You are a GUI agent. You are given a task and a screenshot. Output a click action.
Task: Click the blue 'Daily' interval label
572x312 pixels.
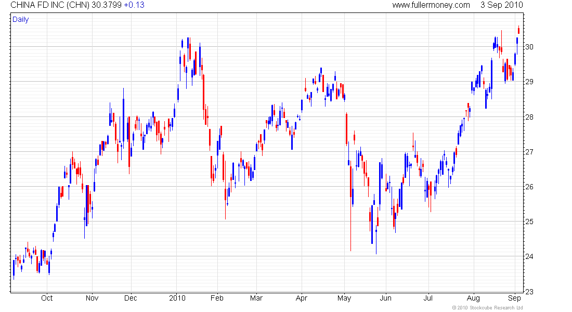20,19
